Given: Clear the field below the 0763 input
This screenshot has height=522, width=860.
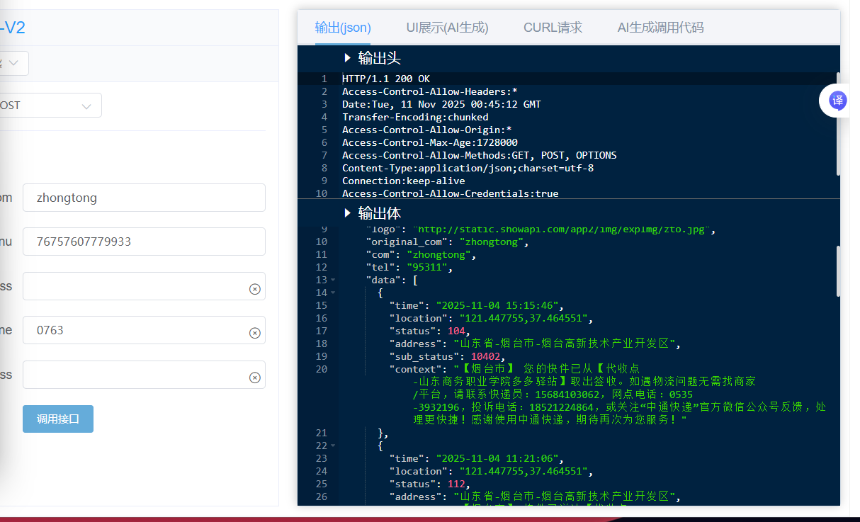Looking at the screenshot, I should (x=254, y=378).
